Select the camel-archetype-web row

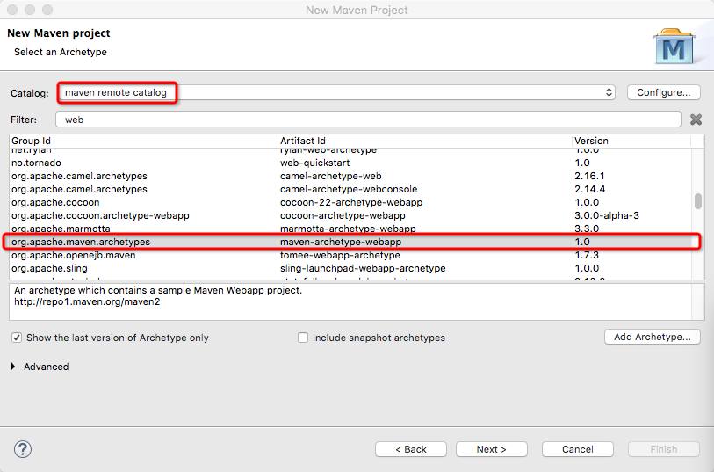[350, 176]
